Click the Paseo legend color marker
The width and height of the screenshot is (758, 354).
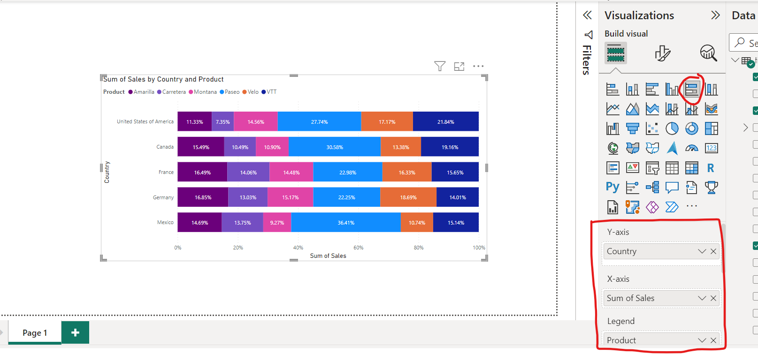coord(222,92)
